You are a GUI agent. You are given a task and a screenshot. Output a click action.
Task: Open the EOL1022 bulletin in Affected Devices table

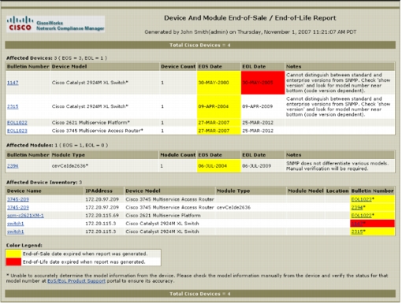pos(17,123)
